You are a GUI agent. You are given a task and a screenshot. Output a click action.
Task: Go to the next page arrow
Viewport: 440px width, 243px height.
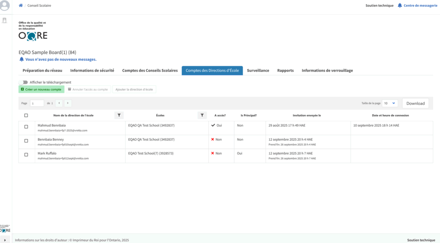pyautogui.click(x=68, y=103)
